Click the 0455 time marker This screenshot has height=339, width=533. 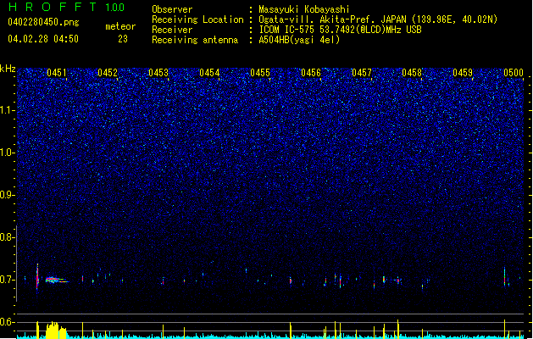[x=260, y=73]
